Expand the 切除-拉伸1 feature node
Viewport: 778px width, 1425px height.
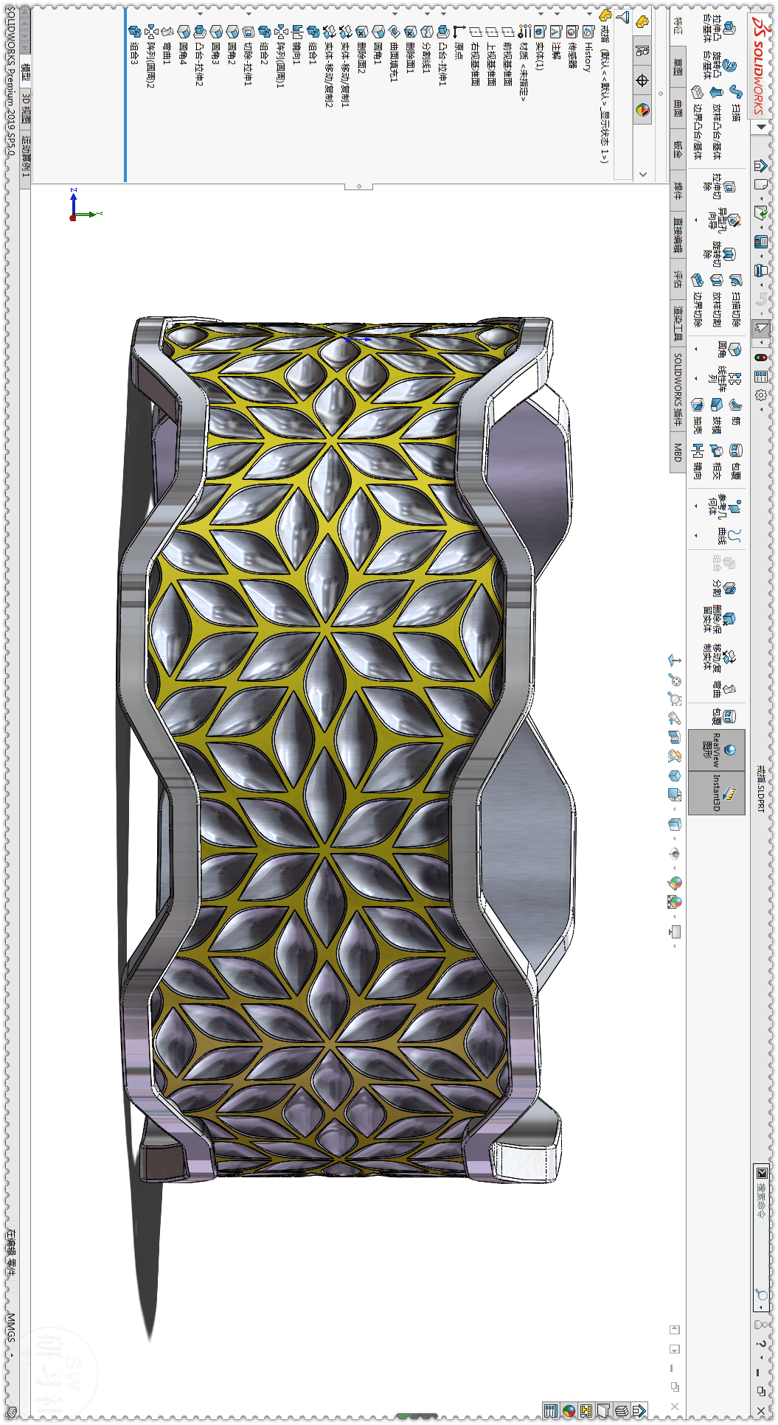click(248, 14)
